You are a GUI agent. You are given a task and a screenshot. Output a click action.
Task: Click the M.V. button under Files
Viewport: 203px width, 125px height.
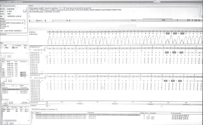(10, 55)
